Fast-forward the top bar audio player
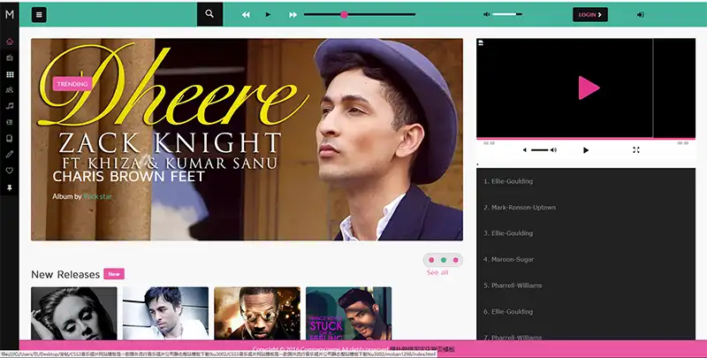This screenshot has height=358, width=707. [293, 15]
